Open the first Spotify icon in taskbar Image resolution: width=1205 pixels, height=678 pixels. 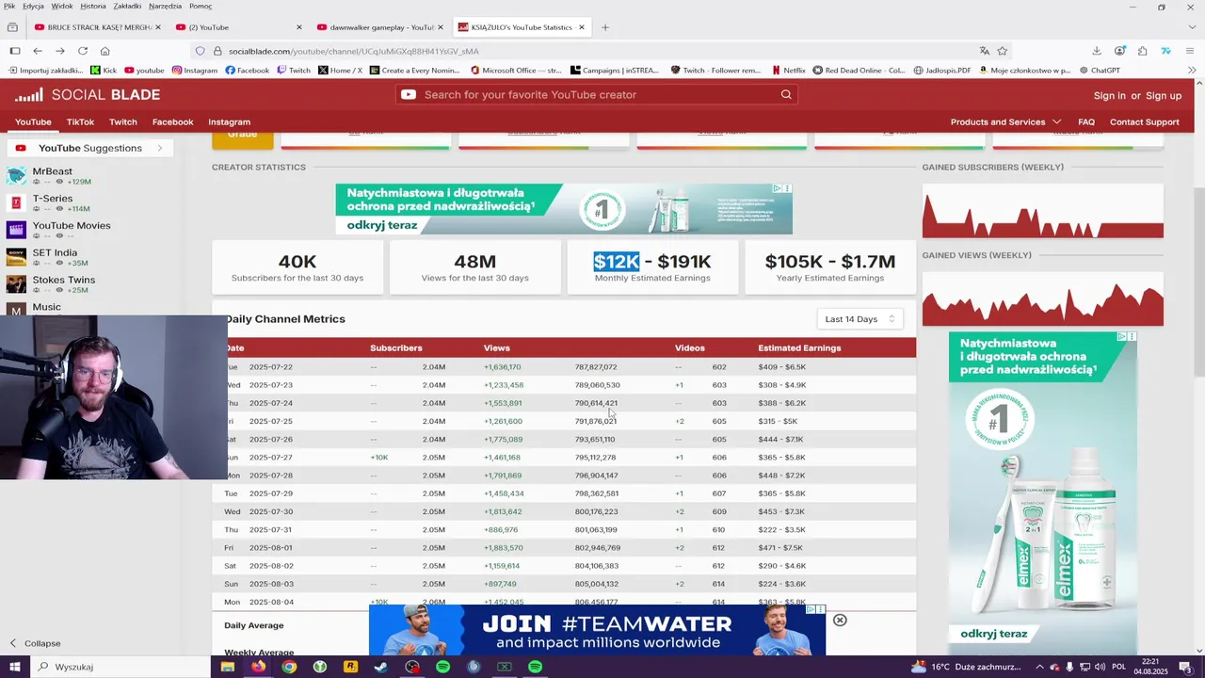(442, 667)
